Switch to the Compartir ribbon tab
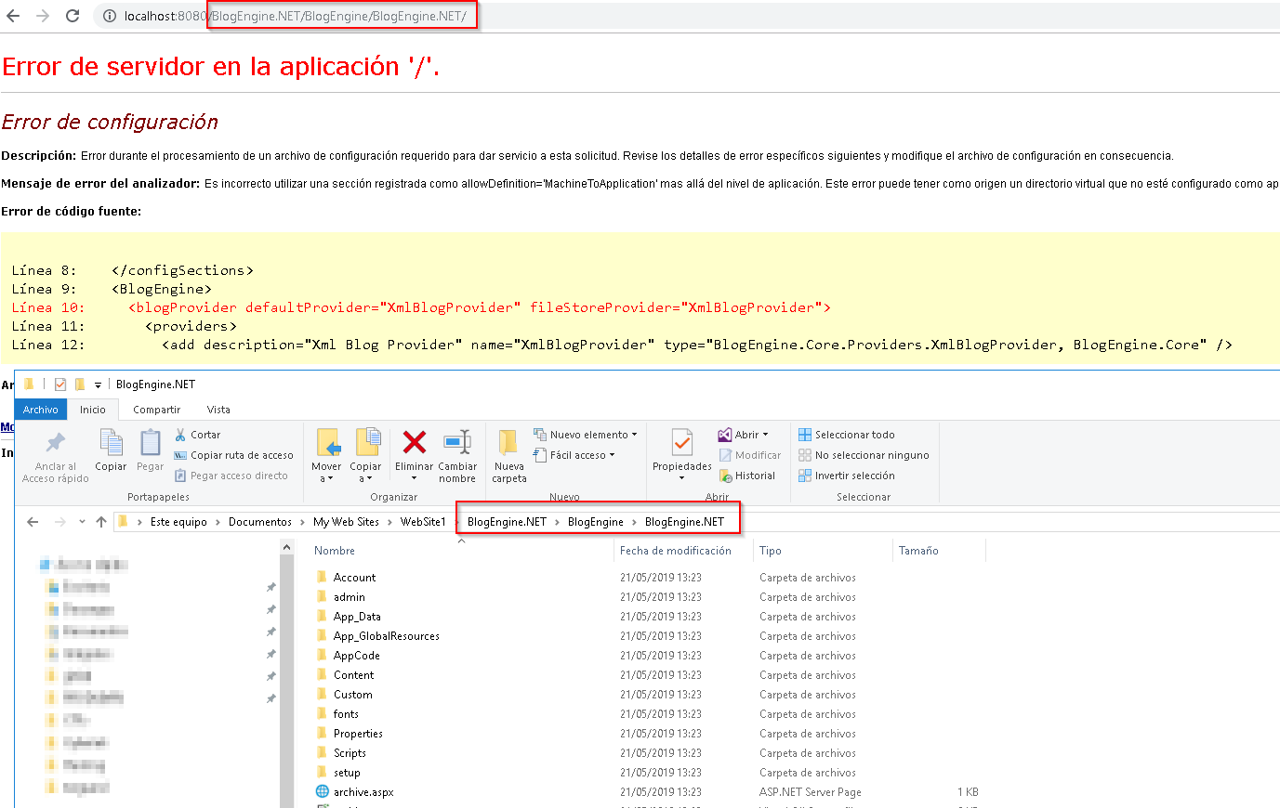The height and width of the screenshot is (808, 1280). point(157,410)
